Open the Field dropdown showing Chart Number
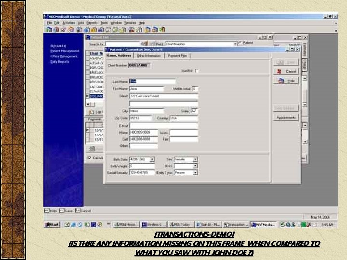The image size is (347, 260). pyautogui.click(x=235, y=44)
